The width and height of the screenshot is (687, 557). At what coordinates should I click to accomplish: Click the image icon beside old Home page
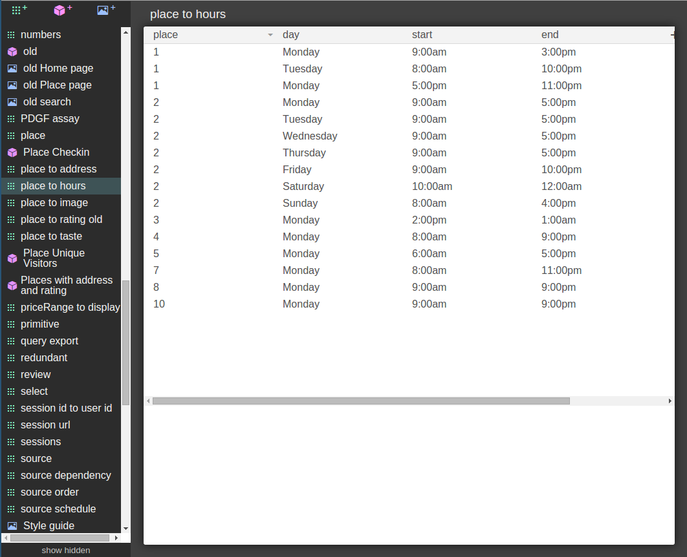click(12, 68)
